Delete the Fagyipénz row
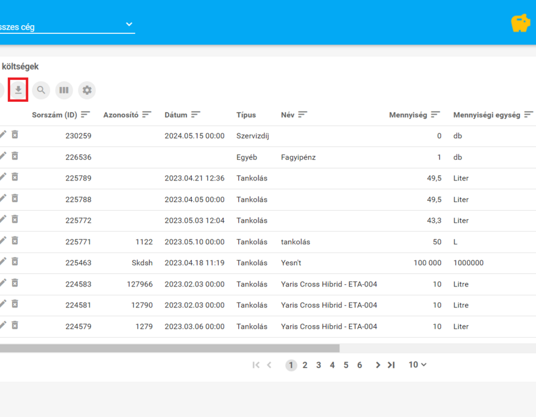536x417 pixels. [x=15, y=156]
